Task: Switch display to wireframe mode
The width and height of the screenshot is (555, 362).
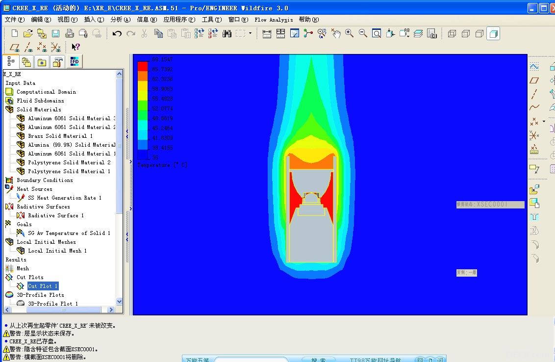Action: click(x=452, y=34)
